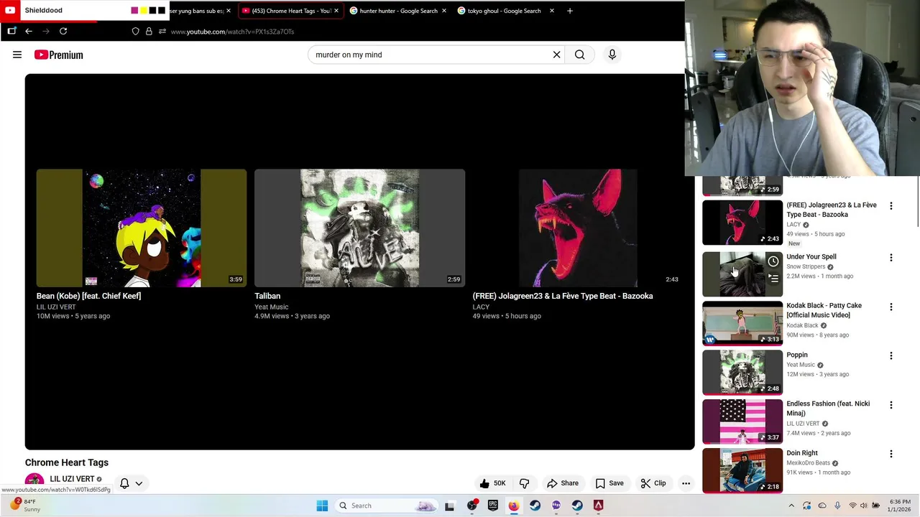This screenshot has width=920, height=517.
Task: Open Firefox icon in the taskbar
Action: pyautogui.click(x=513, y=506)
